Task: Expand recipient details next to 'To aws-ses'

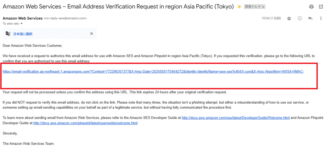Action: [x=21, y=23]
